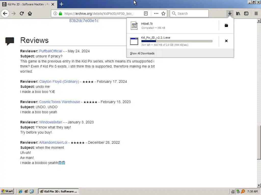Click the second quick launch icon
This screenshot has height=195, width=261.
point(26,191)
